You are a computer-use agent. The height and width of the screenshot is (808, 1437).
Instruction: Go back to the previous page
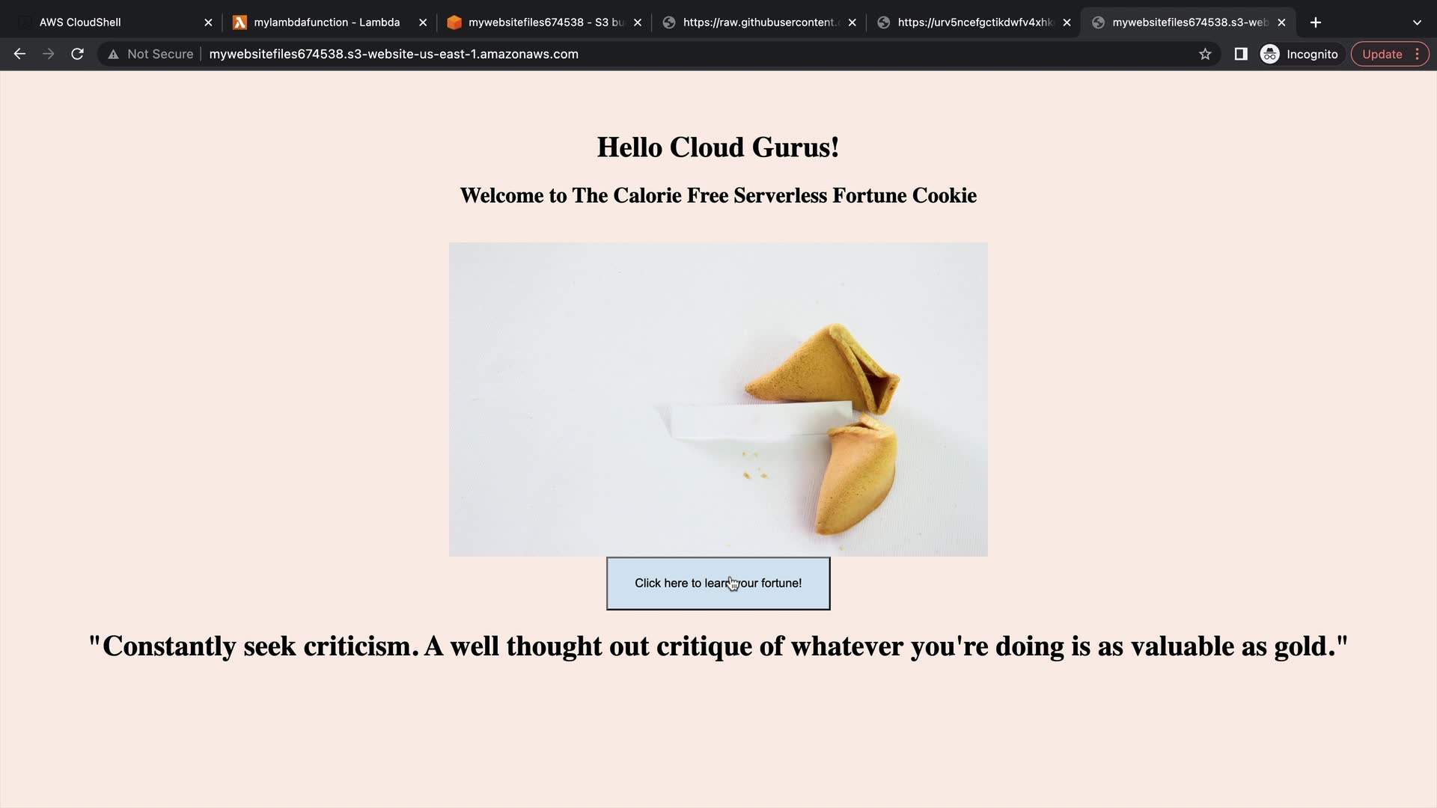coord(19,54)
